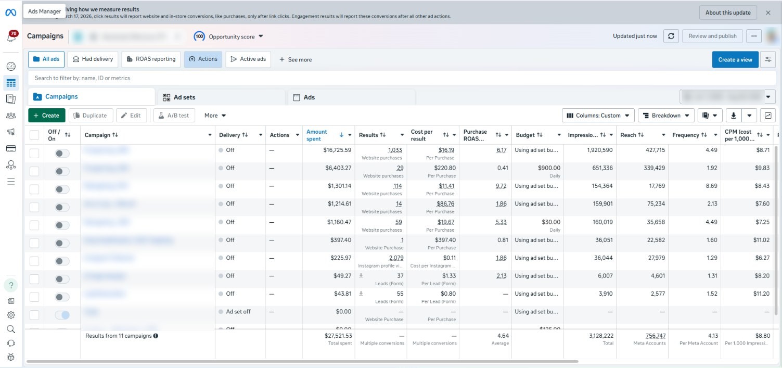Viewport: 782px width, 368px height.
Task: Click the Review and publish button
Action: pos(712,36)
